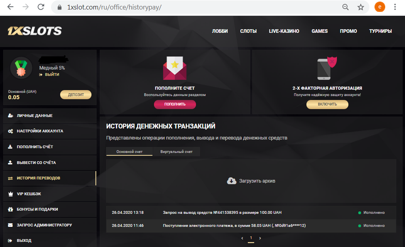
Task: Click Исполнено status of the 11:46 transaction
Action: 374,226
